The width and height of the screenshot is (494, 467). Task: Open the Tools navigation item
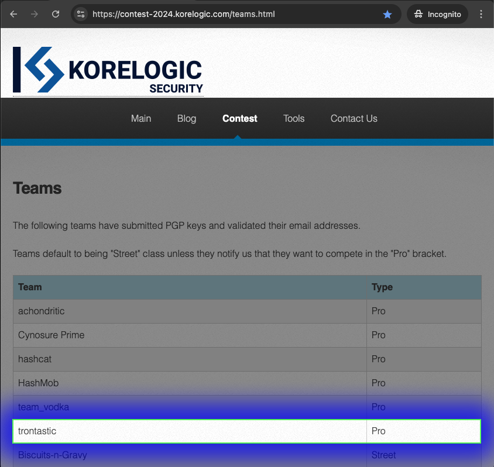(294, 118)
